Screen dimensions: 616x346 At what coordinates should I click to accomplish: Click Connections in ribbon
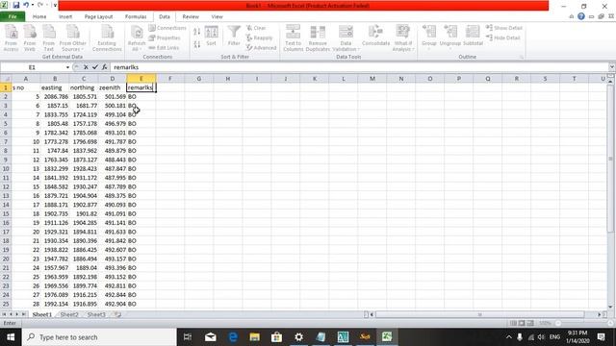(167, 28)
